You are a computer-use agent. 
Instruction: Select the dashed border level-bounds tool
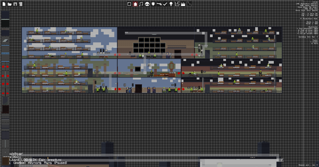click(189, 4)
